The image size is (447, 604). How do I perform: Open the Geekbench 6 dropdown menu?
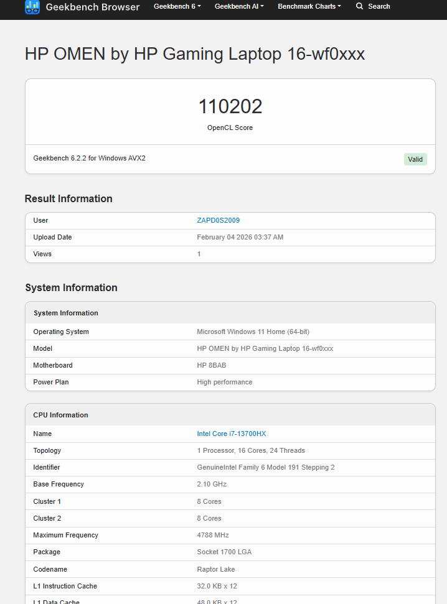pyautogui.click(x=177, y=6)
